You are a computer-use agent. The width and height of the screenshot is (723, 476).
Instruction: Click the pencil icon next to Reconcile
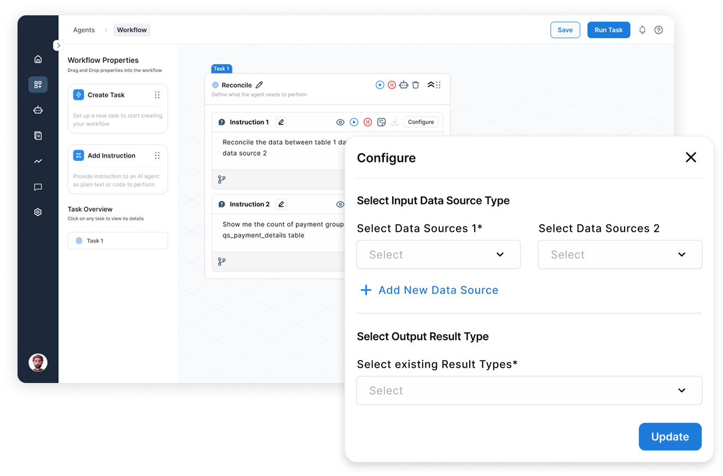point(259,85)
